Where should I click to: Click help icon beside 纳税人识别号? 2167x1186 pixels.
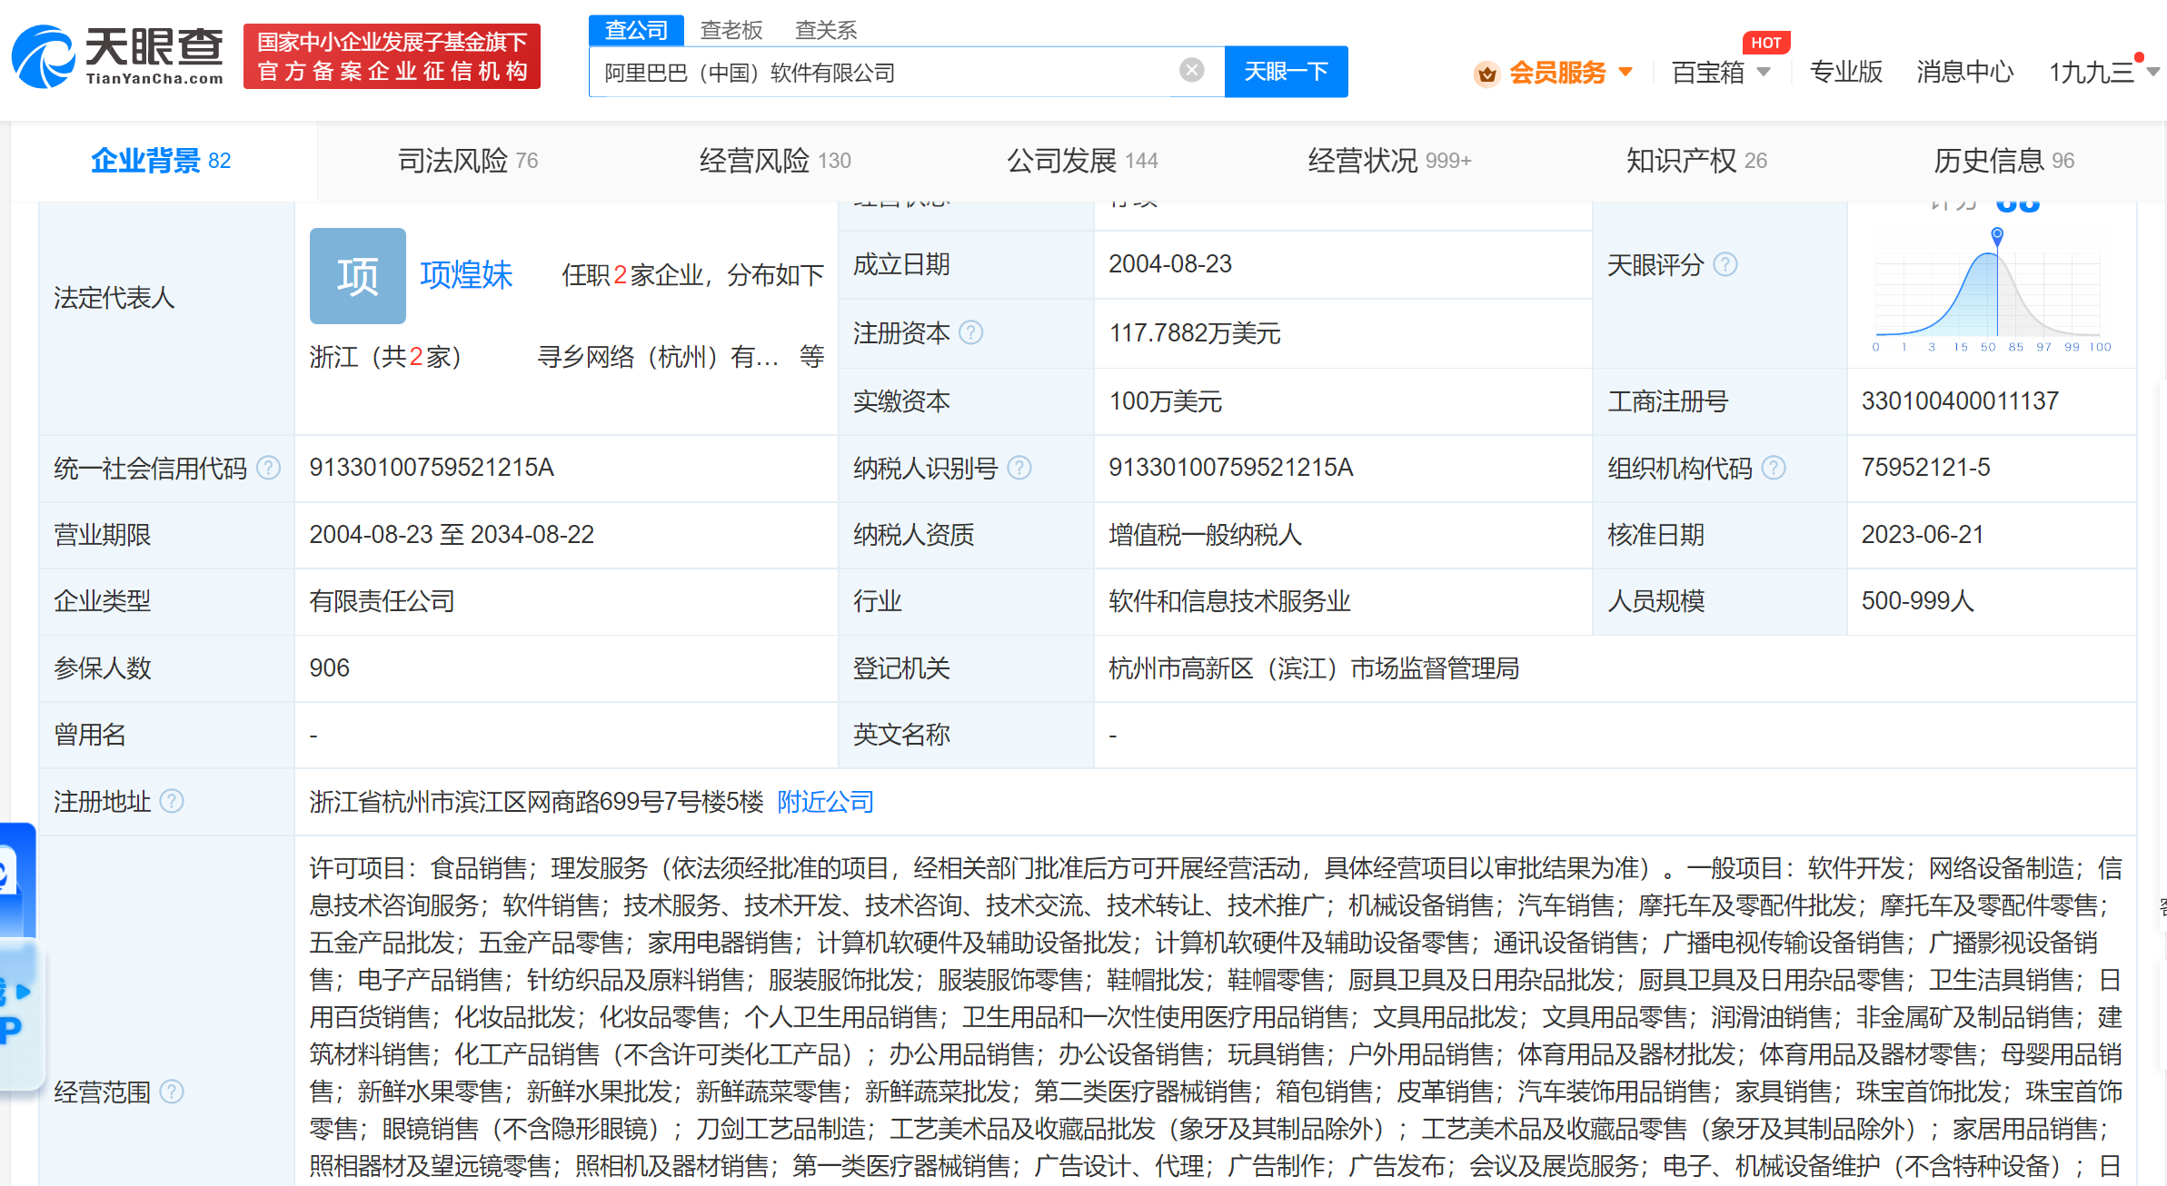[1019, 468]
